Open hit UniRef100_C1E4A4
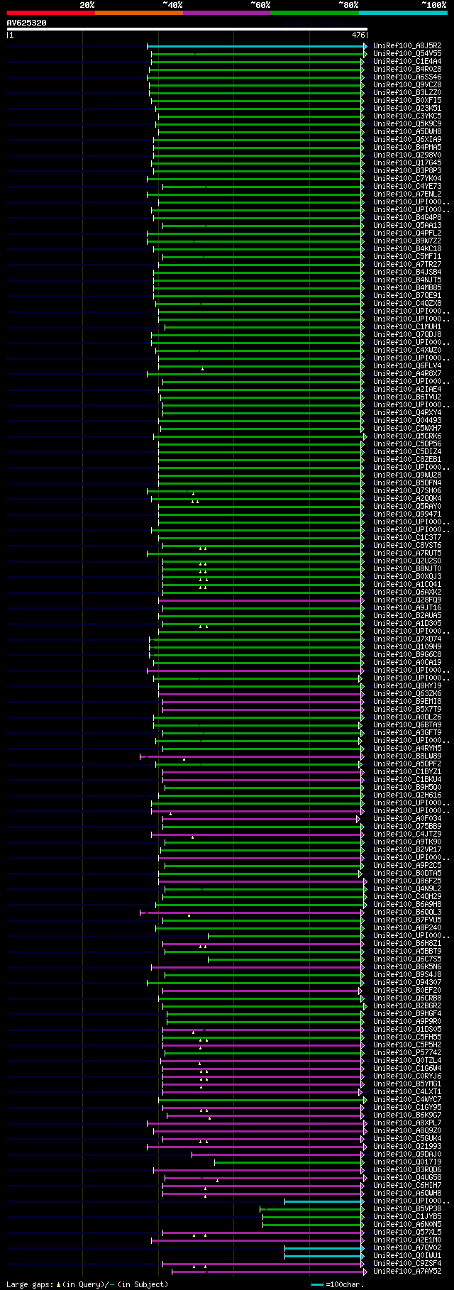This screenshot has width=454, height=1290. coord(407,61)
